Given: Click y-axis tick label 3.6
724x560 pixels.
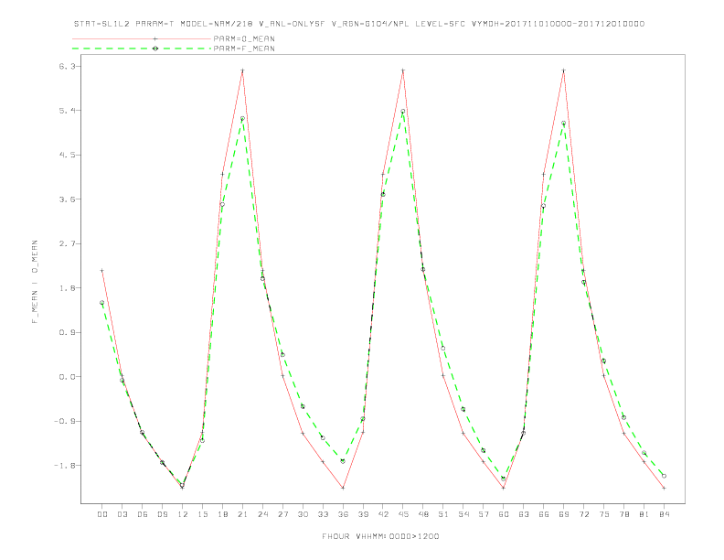Looking at the screenshot, I should pos(67,199).
